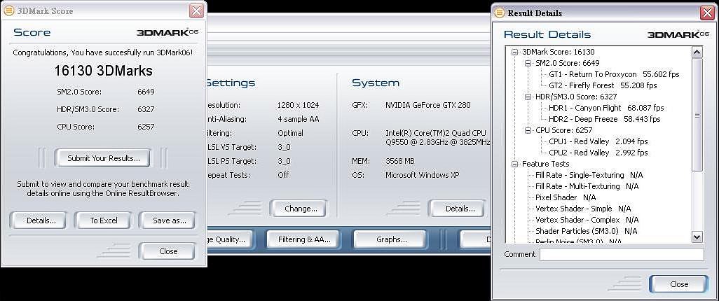Export results with To Excel button
This screenshot has height=301, width=719.
(103, 220)
